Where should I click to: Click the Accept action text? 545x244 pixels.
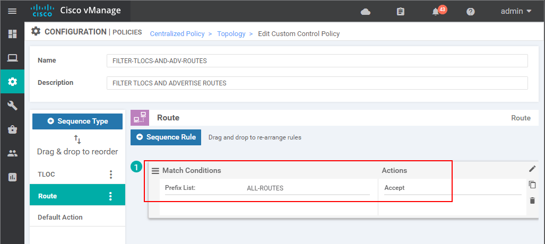point(394,188)
